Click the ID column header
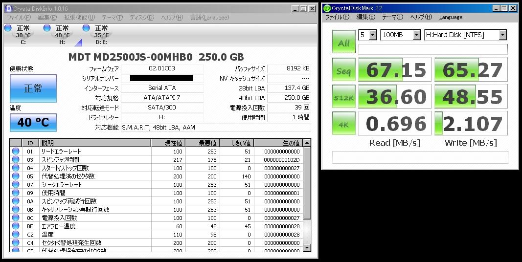522x262 pixels. pyautogui.click(x=30, y=143)
